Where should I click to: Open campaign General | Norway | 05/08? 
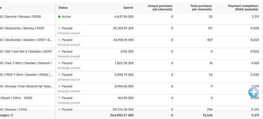coord(20,17)
